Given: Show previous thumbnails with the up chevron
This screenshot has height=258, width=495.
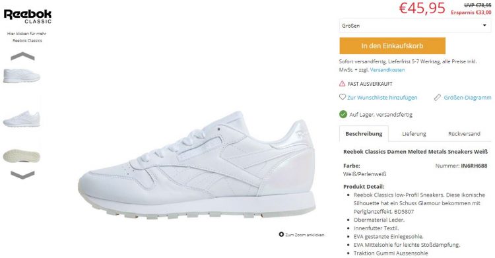Looking at the screenshot, I should 22,56.
